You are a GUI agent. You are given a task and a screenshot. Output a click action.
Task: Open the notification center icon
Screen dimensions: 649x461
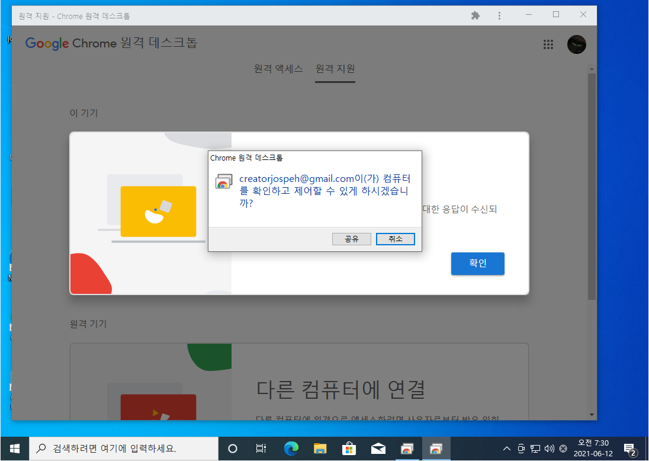630,449
